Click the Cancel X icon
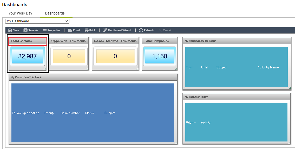 [x=160, y=30]
